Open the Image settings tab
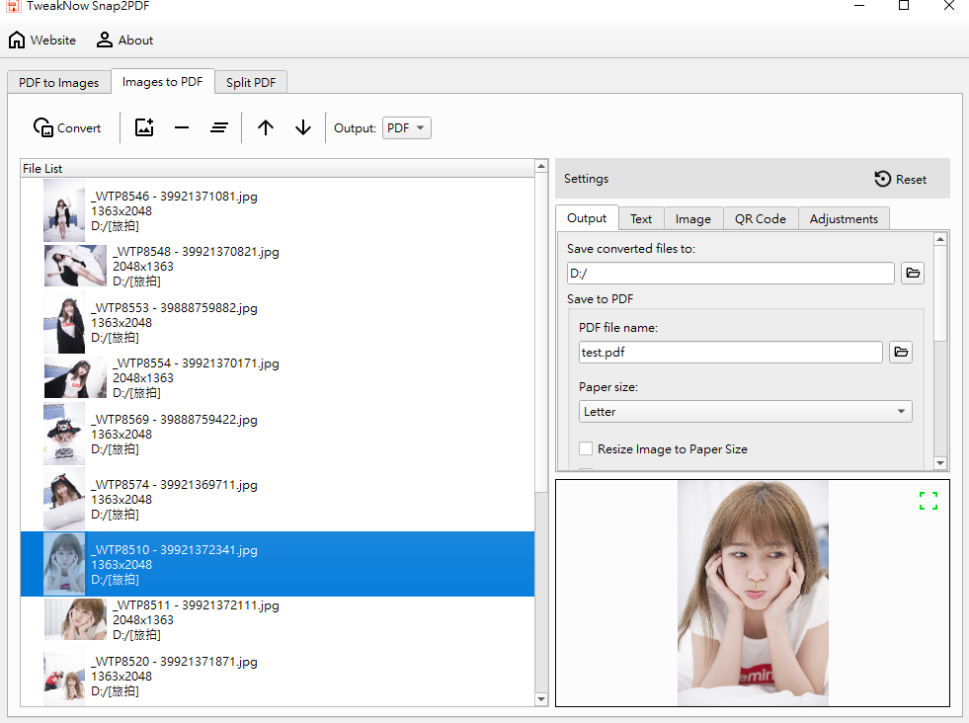The width and height of the screenshot is (969, 723). click(692, 218)
